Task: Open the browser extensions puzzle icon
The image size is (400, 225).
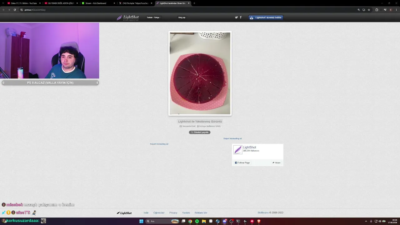Action: (x=377, y=10)
